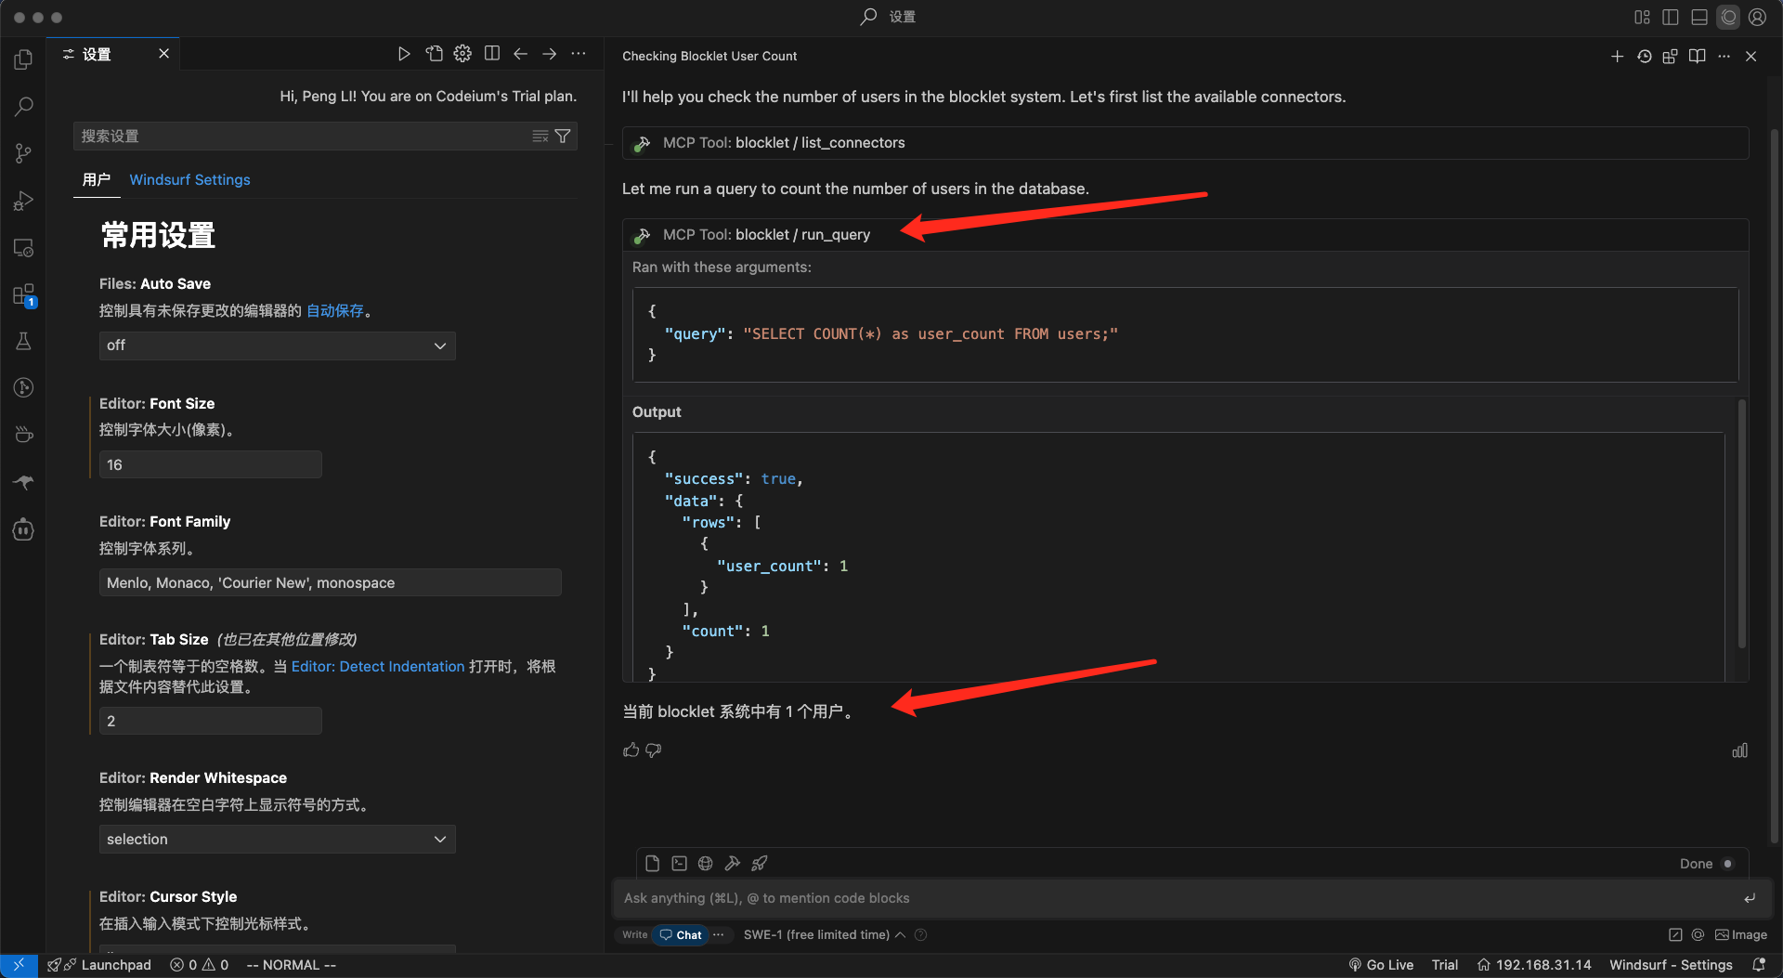This screenshot has width=1783, height=978.
Task: Switch to Write mode in Cascade
Action: coord(634,935)
